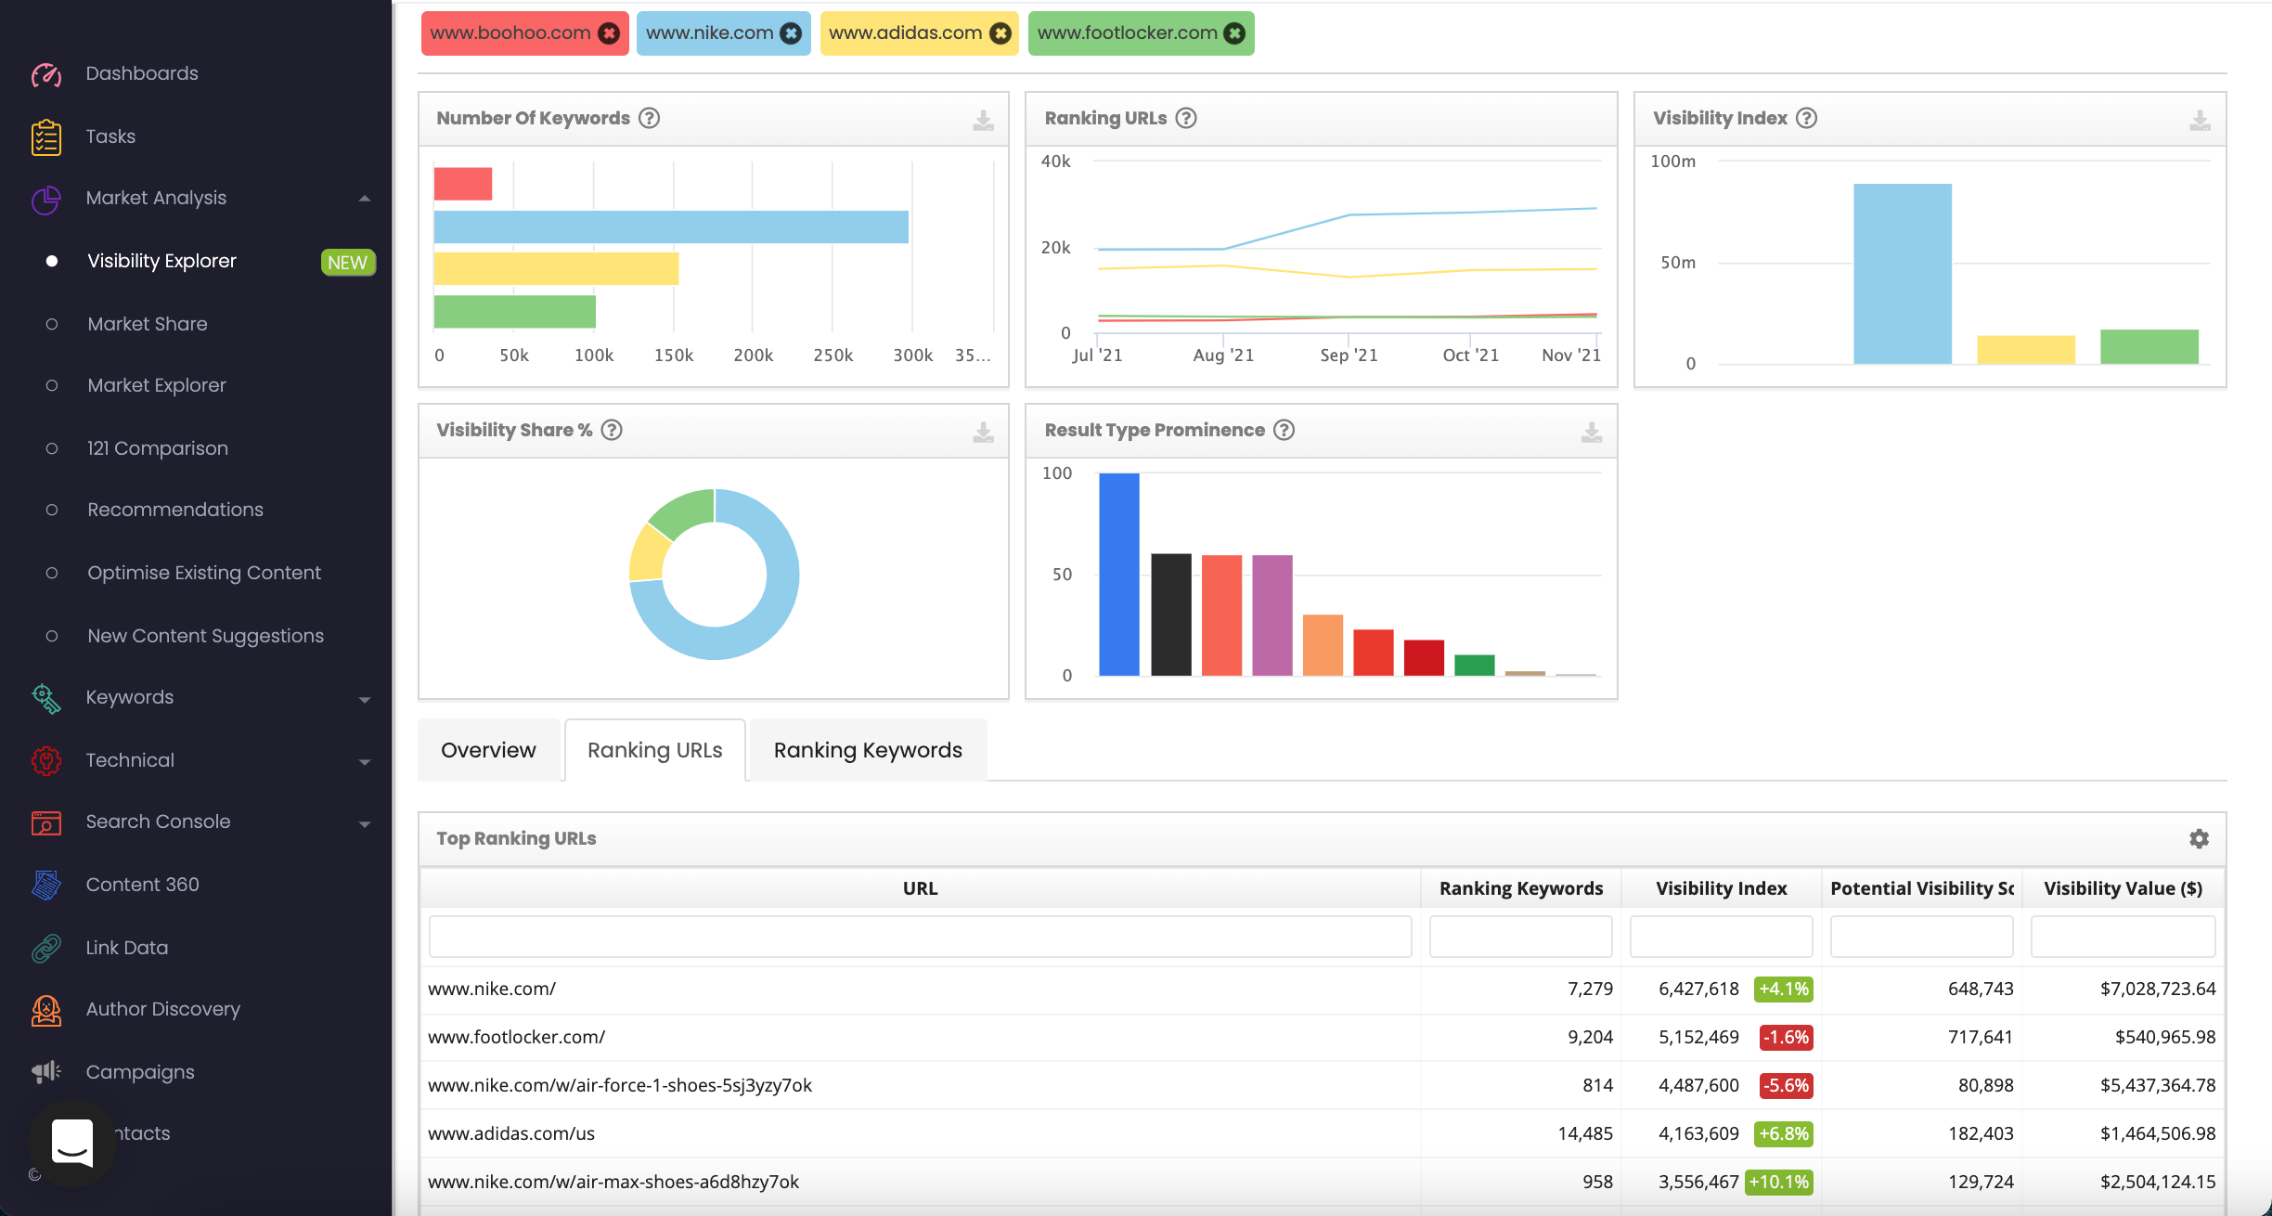The height and width of the screenshot is (1216, 2272).
Task: Collapse the Market Analysis section
Action: click(x=365, y=198)
